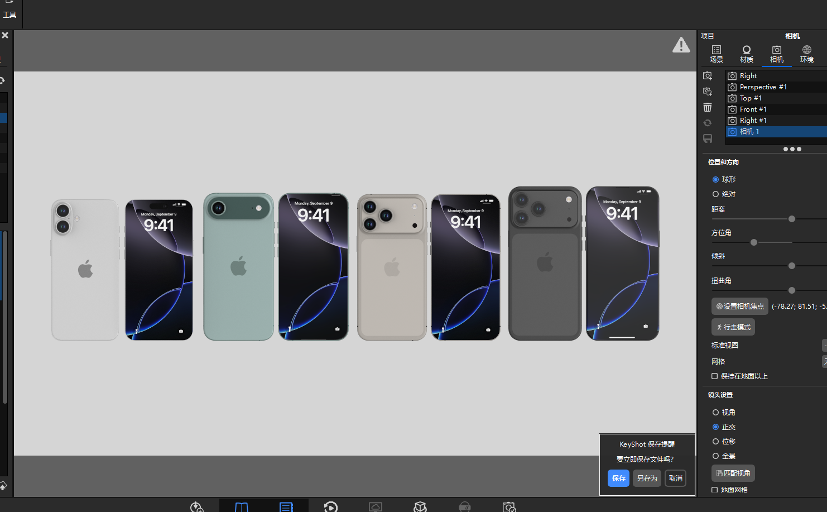This screenshot has width=827, height=512.
Task: Click the save camera disk icon
Action: click(708, 138)
